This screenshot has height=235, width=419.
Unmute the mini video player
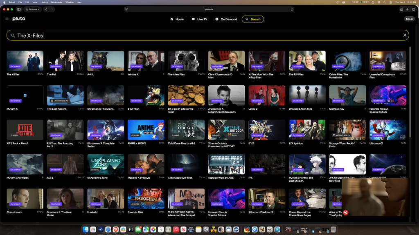coord(346,212)
